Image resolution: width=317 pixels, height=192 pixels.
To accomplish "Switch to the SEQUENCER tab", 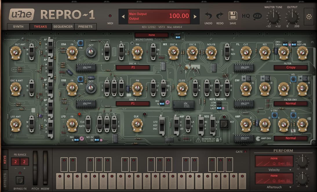I will pos(63,27).
